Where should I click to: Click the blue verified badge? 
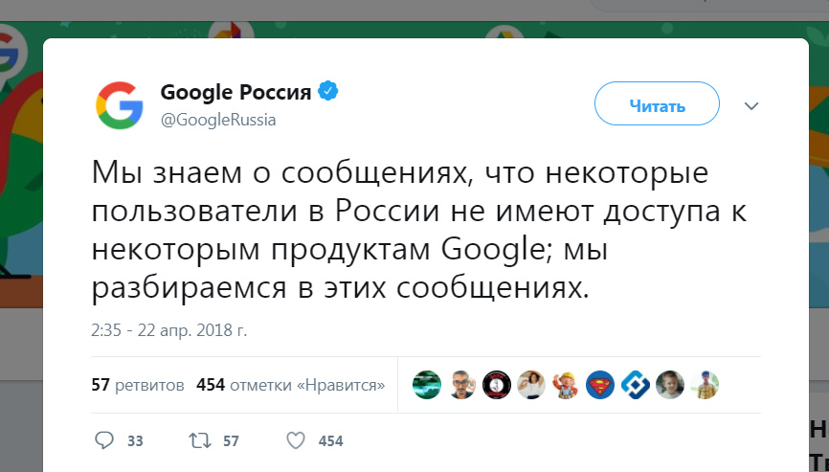[x=327, y=92]
